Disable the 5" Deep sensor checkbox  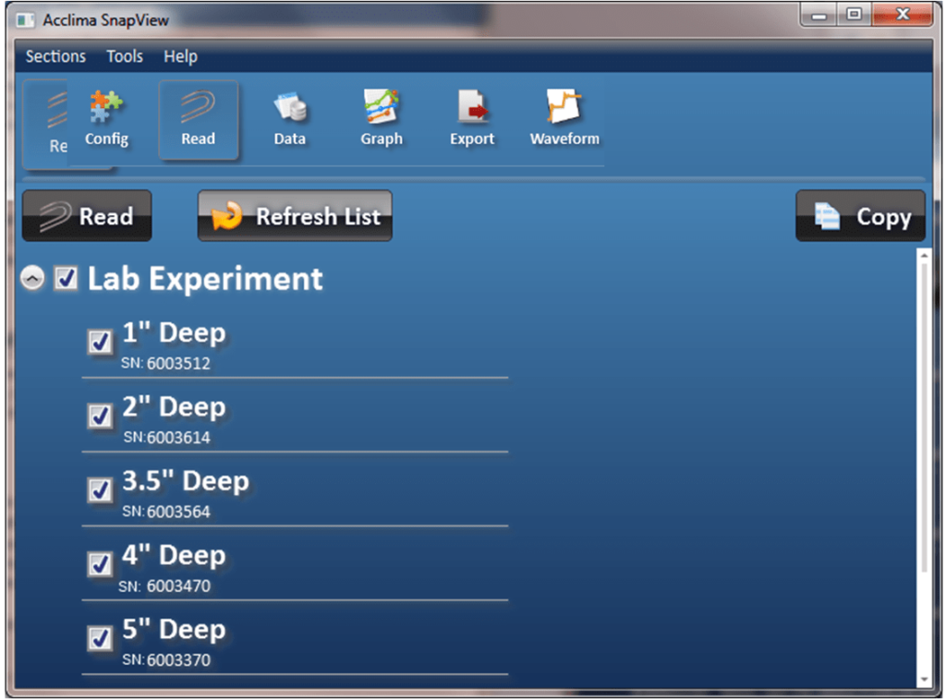(100, 638)
